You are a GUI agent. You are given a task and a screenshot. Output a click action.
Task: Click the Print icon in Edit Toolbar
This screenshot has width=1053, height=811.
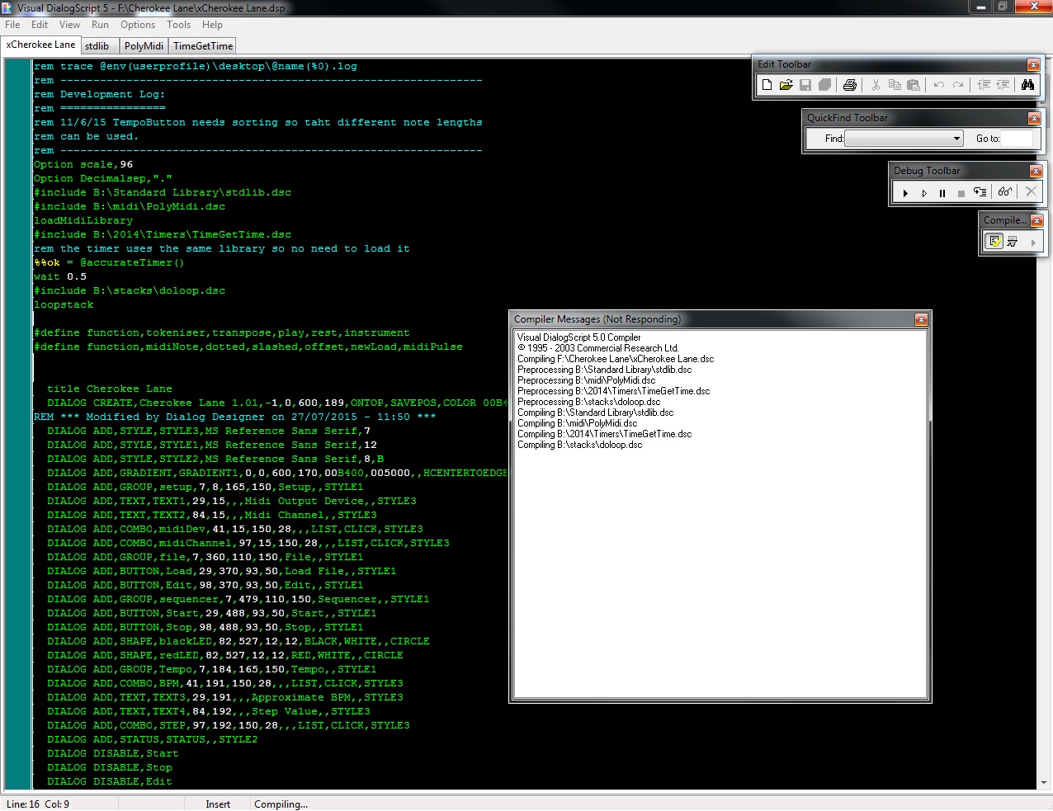coord(850,85)
